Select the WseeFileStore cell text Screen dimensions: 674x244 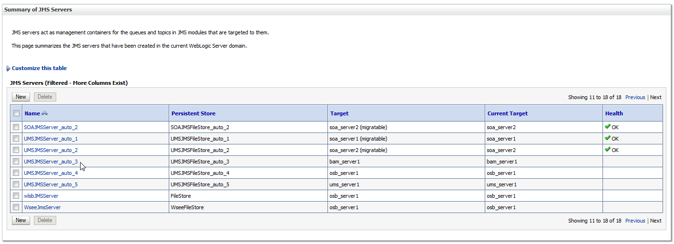(187, 207)
